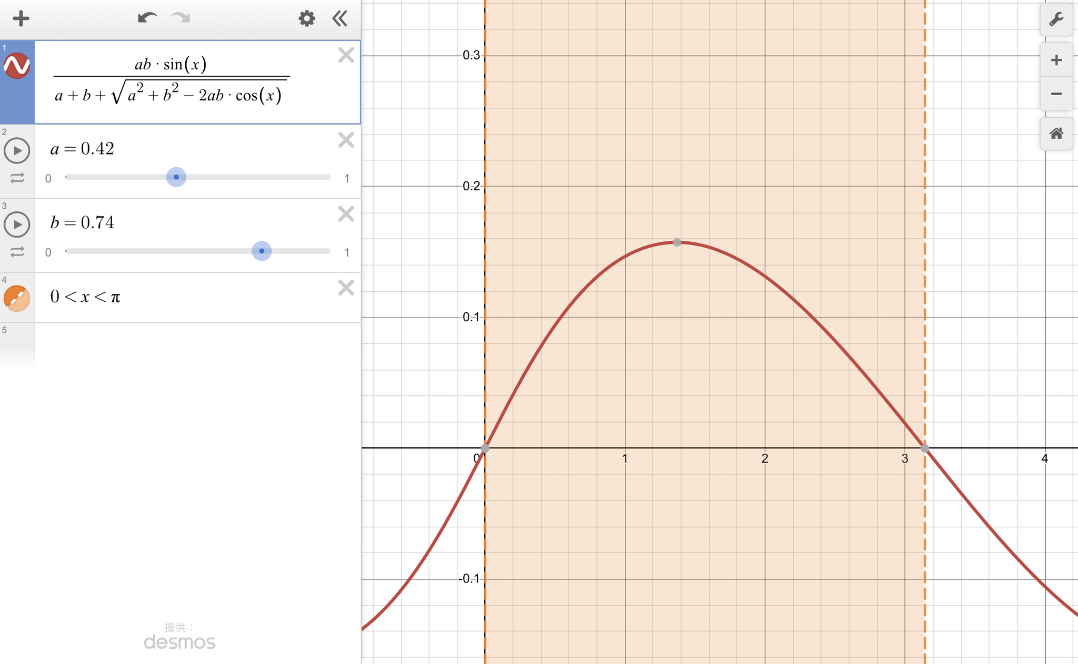Click the curve's zero at x = π
The height and width of the screenshot is (664, 1078).
(925, 448)
